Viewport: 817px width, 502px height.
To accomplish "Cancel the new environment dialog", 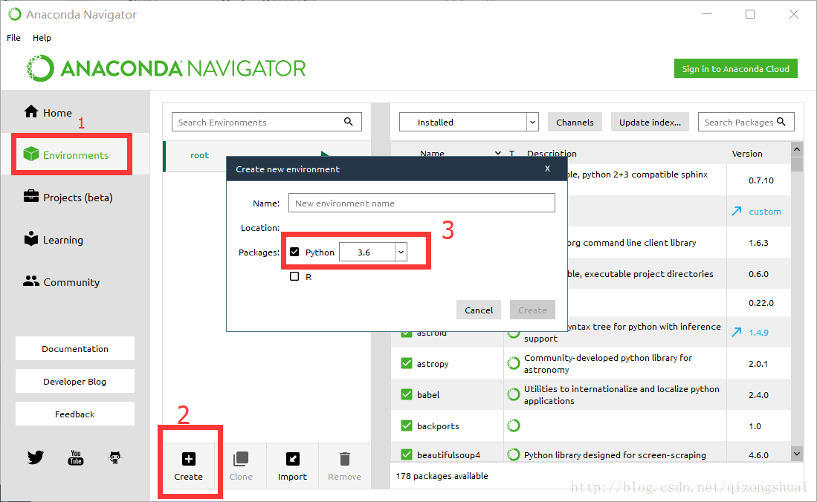I will point(478,310).
